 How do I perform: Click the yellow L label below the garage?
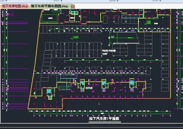tap(99, 104)
